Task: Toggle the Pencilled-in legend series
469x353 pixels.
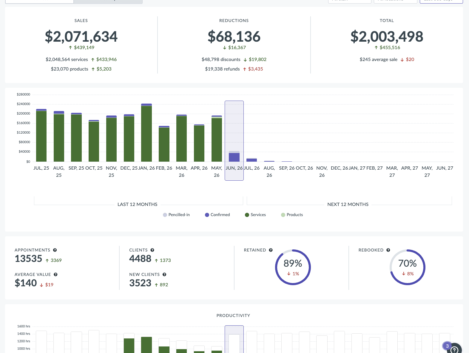Action: (176, 215)
